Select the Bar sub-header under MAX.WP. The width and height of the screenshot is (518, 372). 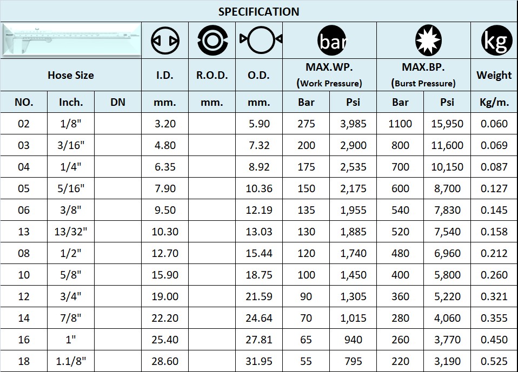(x=306, y=102)
